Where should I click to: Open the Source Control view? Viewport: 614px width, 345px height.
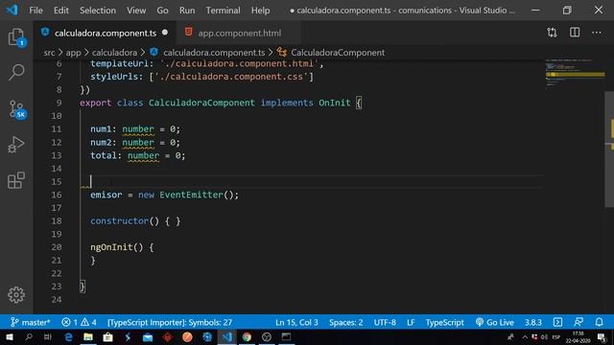tap(16, 109)
